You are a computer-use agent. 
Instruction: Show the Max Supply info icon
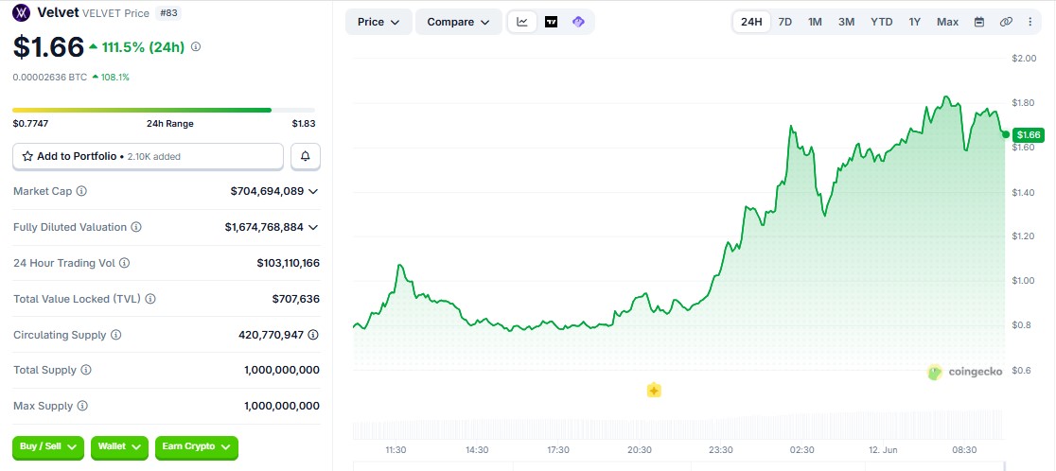(82, 406)
